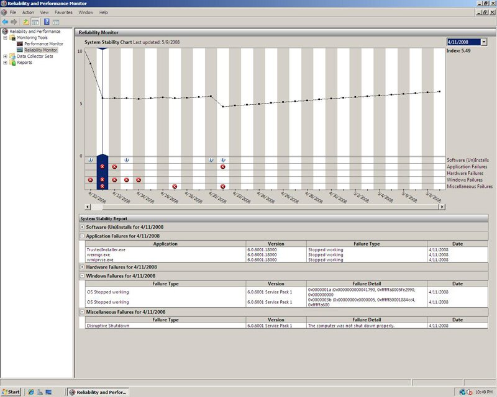The image size is (497, 397).
Task: Click the application failure icon for 4/12/2008
Action: pos(114,167)
